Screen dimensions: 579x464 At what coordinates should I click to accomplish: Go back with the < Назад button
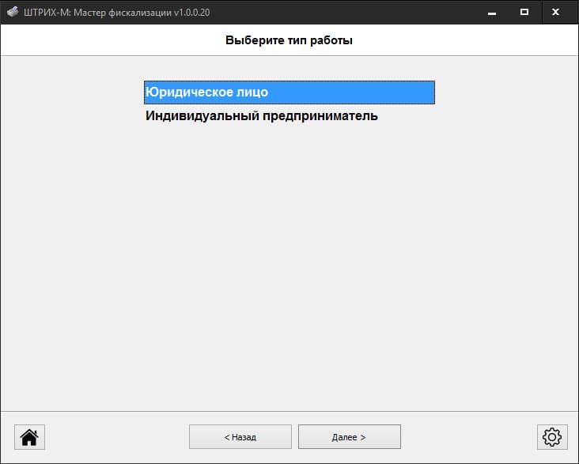[x=240, y=437]
